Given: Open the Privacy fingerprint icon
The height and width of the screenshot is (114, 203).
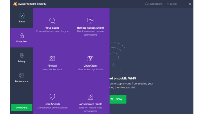Looking at the screenshot, I should pyautogui.click(x=22, y=56).
